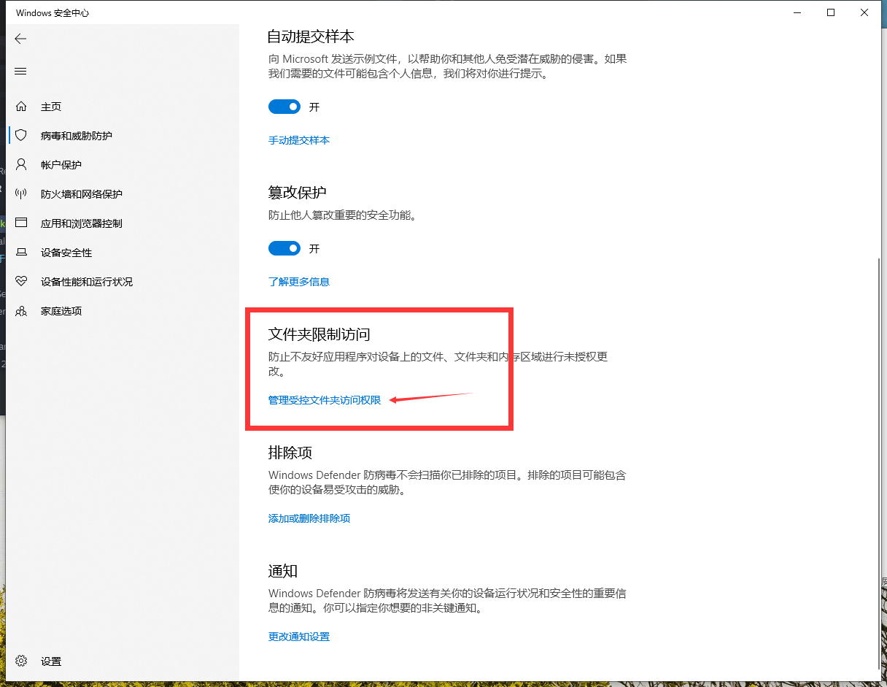The image size is (887, 687).
Task: Click the heart icon for 设备性能和运行状况
Action: 21,282
